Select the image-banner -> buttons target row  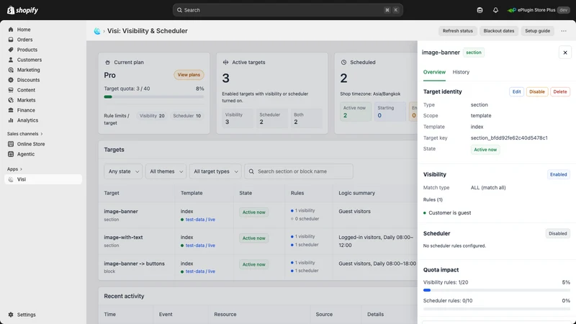258,267
